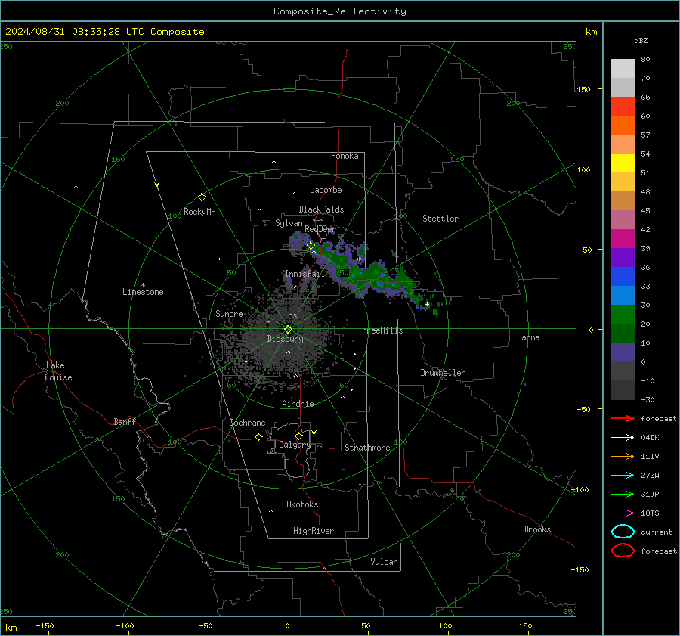Screen dimensions: 680x636
Task: Click the red forecast arrow in legend
Action: click(x=623, y=418)
